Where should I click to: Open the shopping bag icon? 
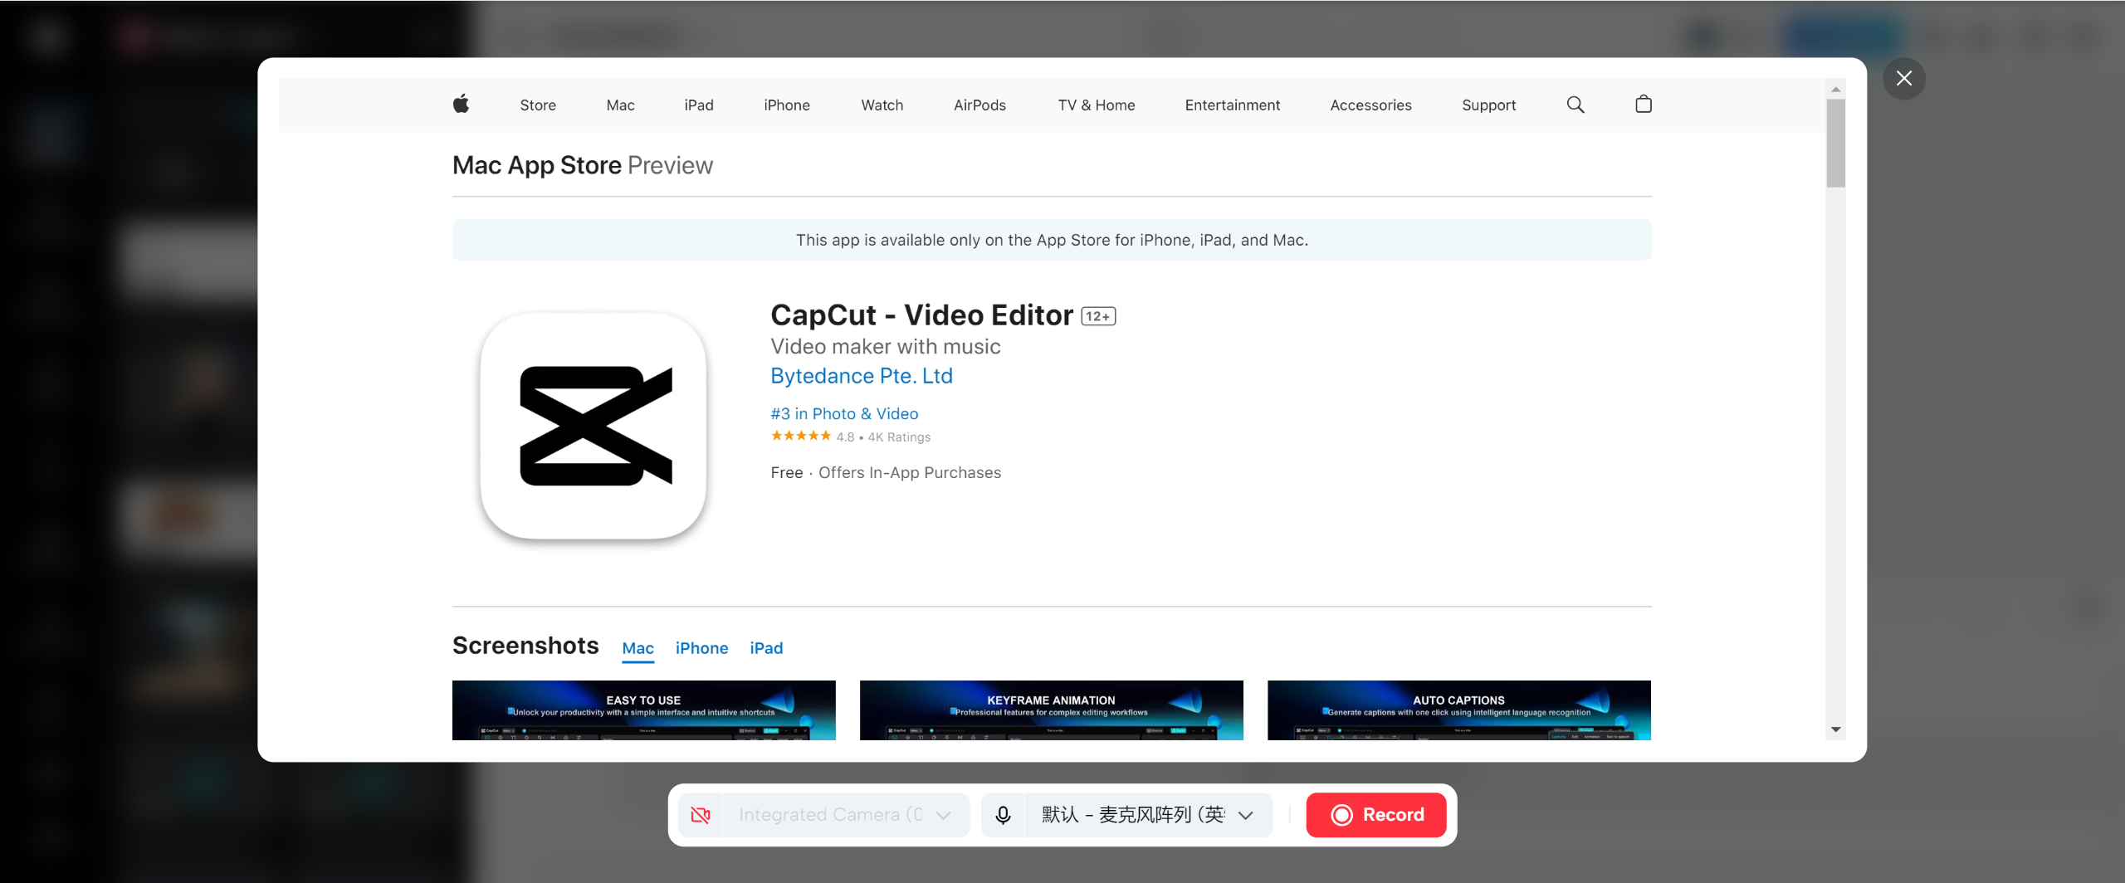pos(1643,105)
